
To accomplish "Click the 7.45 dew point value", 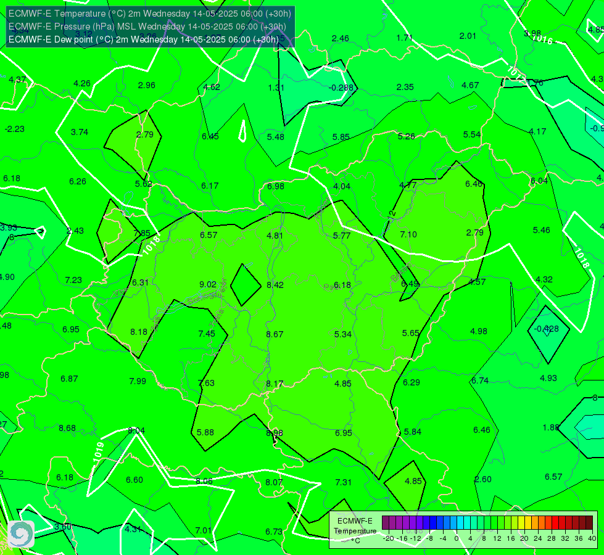I will [x=207, y=334].
